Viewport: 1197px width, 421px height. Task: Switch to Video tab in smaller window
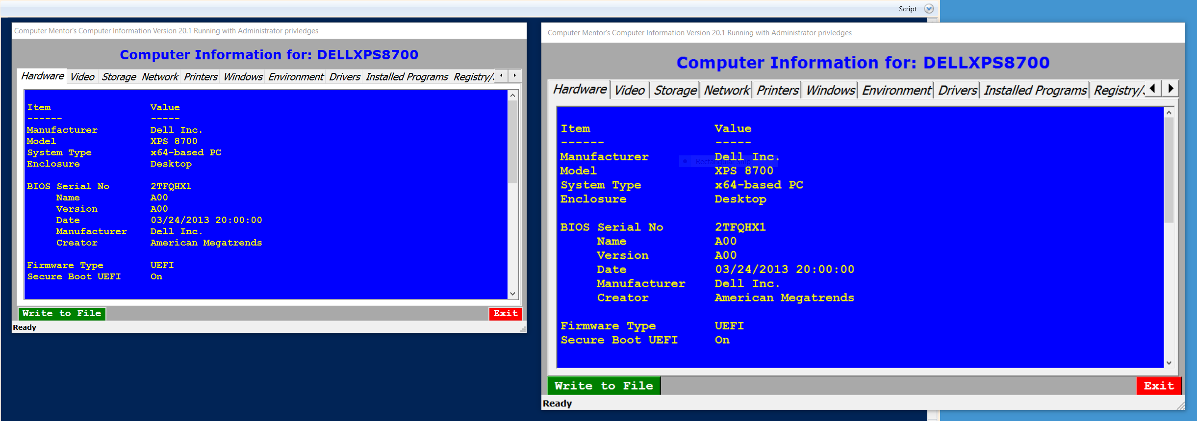coord(82,77)
